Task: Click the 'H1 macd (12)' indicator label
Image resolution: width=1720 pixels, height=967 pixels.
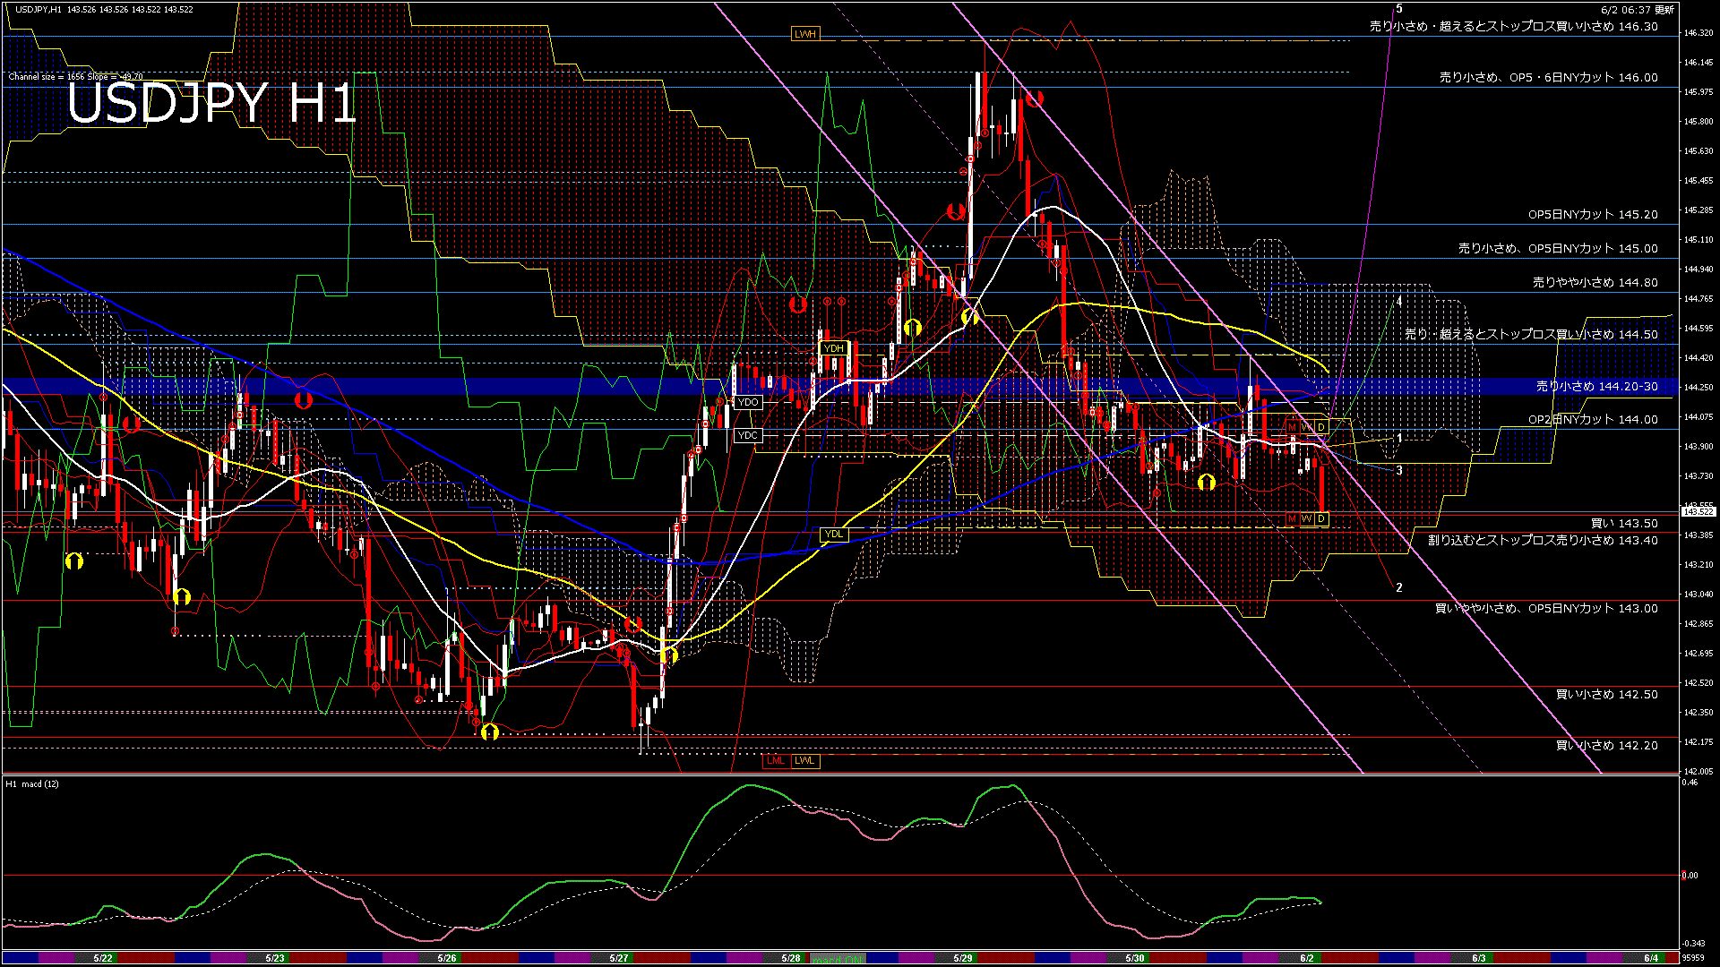Action: (x=32, y=784)
